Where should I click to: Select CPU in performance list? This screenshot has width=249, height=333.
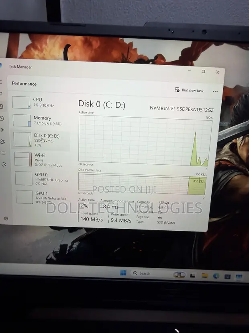[x=40, y=102]
